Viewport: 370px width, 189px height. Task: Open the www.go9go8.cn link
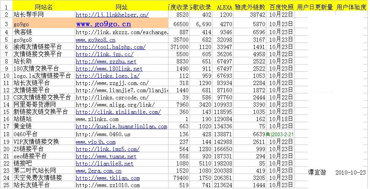pos(95,40)
